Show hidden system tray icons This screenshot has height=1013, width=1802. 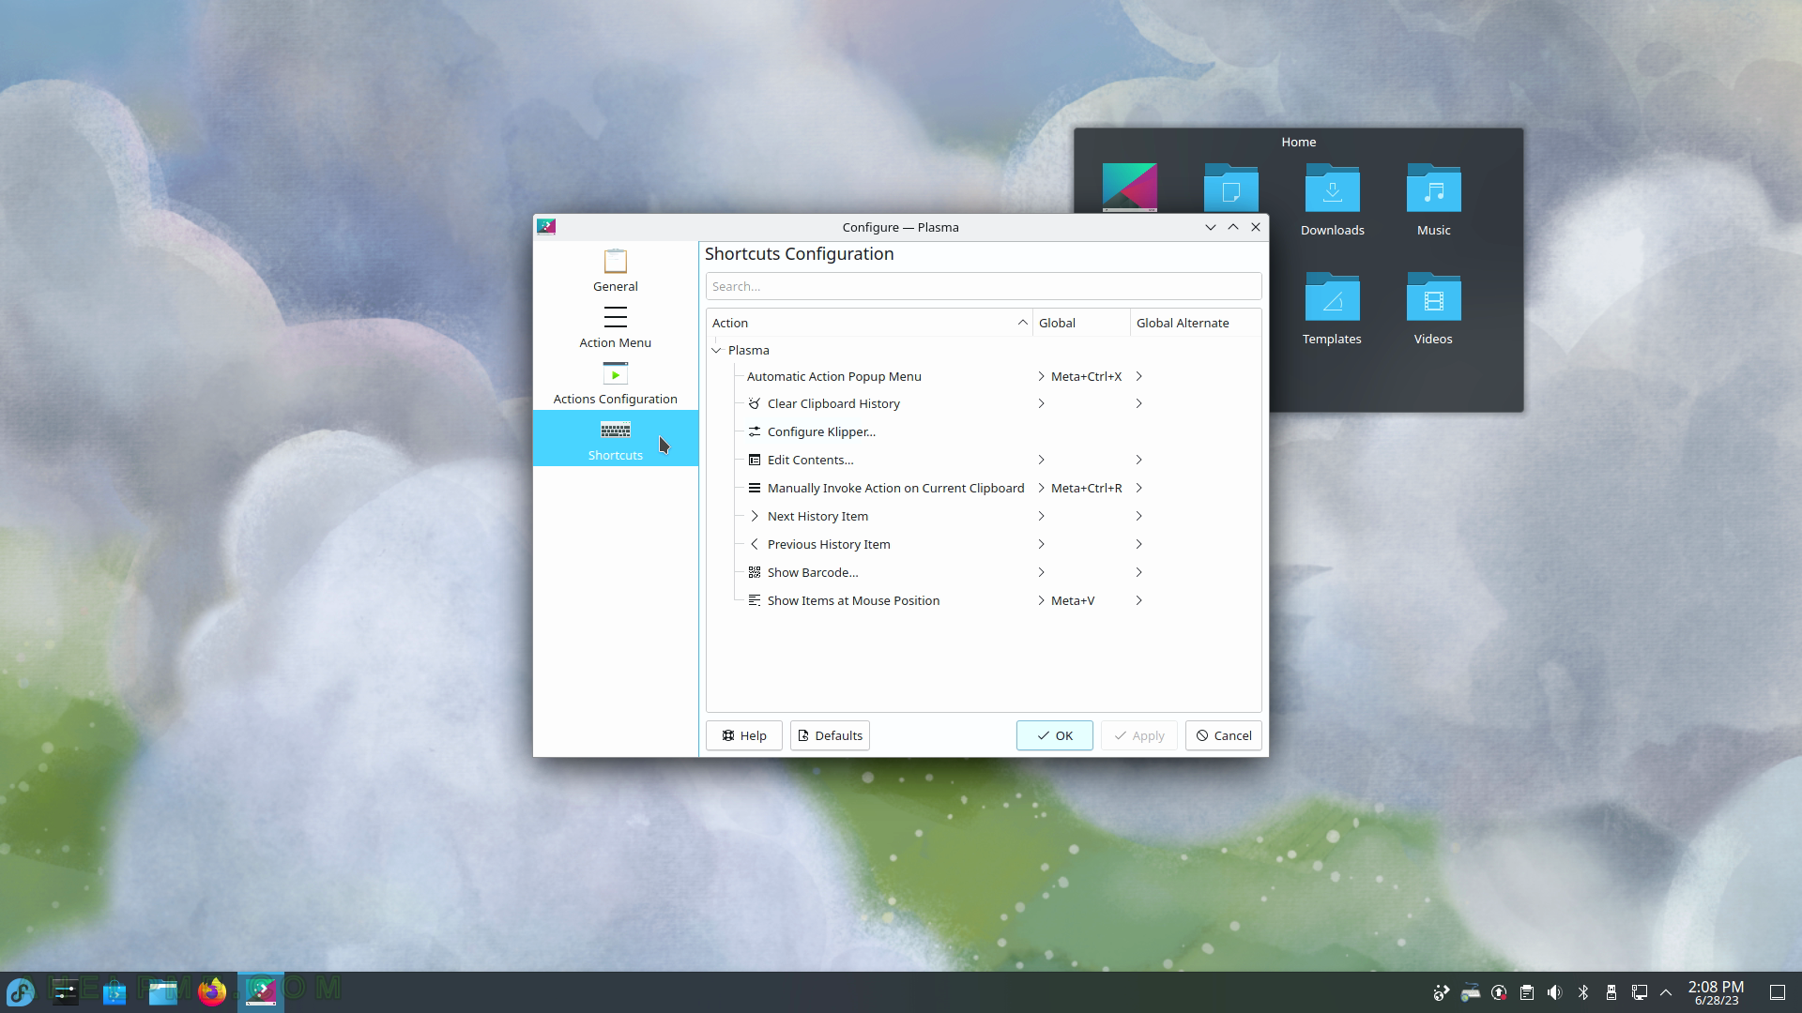coord(1666,992)
